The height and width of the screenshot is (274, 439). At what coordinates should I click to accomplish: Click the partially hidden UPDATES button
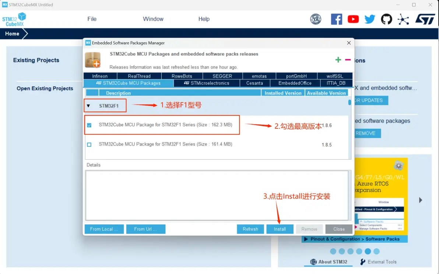coord(371,100)
